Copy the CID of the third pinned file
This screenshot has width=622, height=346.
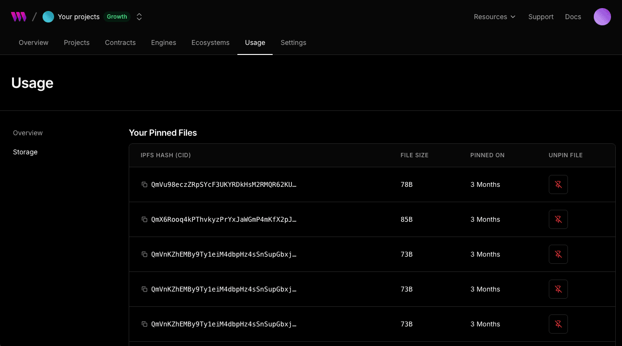click(x=144, y=254)
